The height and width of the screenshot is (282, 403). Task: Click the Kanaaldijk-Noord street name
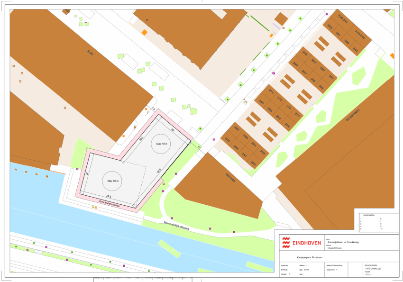point(177,225)
